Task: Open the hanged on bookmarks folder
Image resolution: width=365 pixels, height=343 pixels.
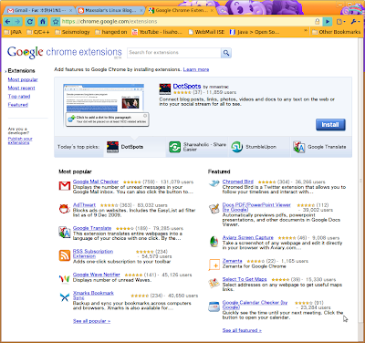Action: pyautogui.click(x=111, y=32)
